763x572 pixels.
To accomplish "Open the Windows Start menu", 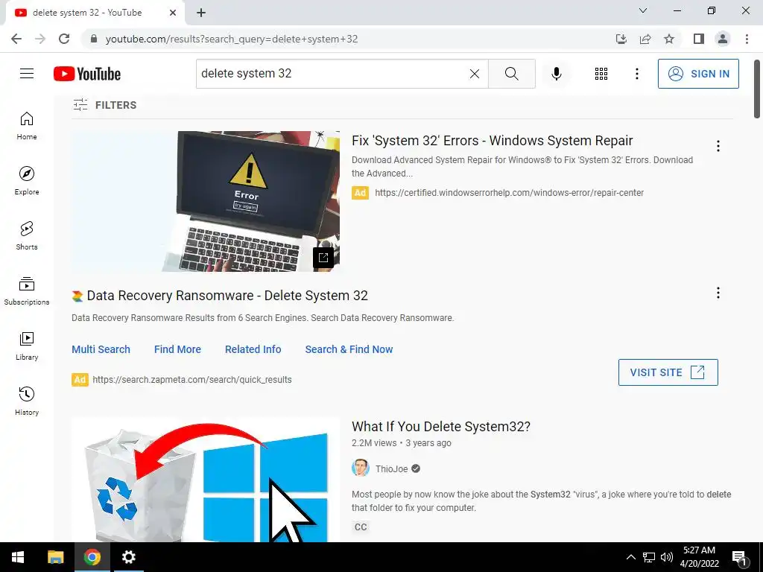I will 18,557.
